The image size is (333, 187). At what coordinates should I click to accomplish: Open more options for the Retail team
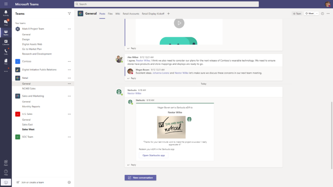click(69, 78)
